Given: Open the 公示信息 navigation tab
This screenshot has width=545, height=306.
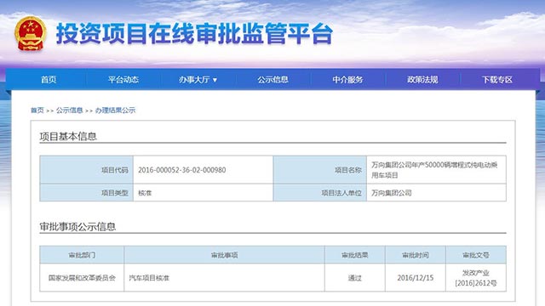Looking at the screenshot, I should (x=272, y=79).
